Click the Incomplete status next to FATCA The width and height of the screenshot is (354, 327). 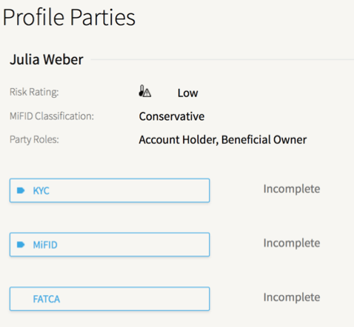pos(292,297)
